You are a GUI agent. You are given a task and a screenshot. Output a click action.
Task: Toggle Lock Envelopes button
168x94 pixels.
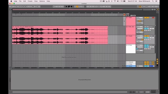[134, 15]
